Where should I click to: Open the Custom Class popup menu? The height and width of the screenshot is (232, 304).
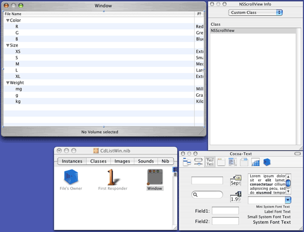pos(255,12)
